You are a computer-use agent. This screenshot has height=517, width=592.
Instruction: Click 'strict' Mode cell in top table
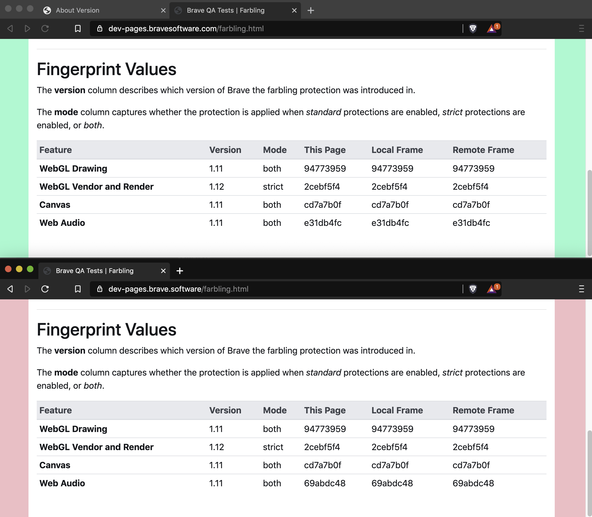click(x=273, y=187)
